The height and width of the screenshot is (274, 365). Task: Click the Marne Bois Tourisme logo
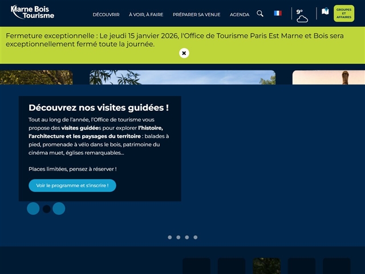point(32,12)
